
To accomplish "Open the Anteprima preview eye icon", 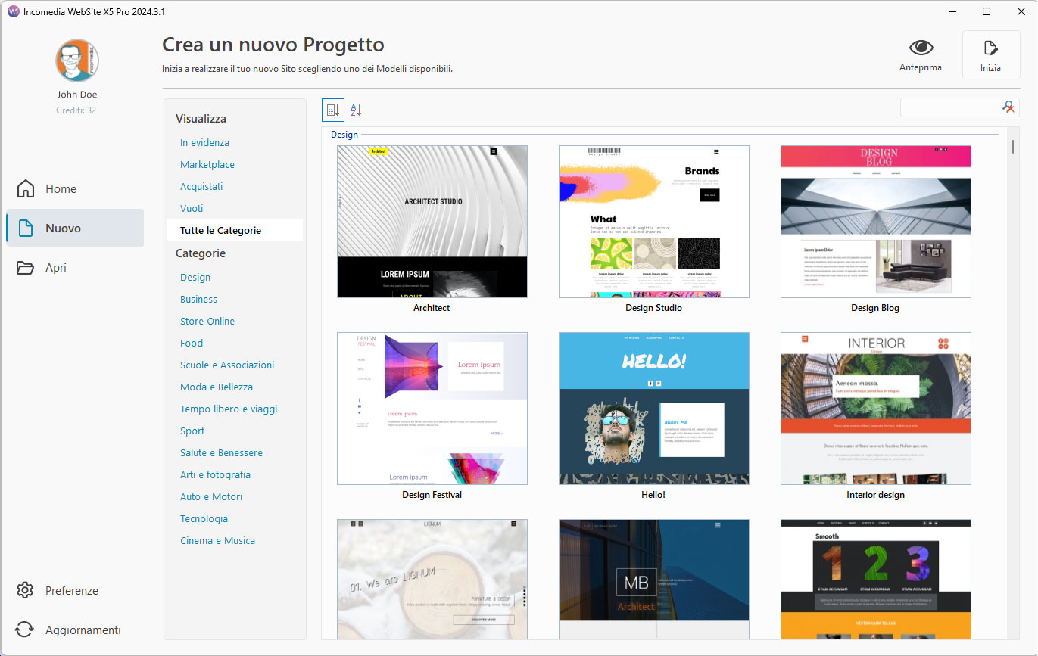I will click(x=921, y=47).
